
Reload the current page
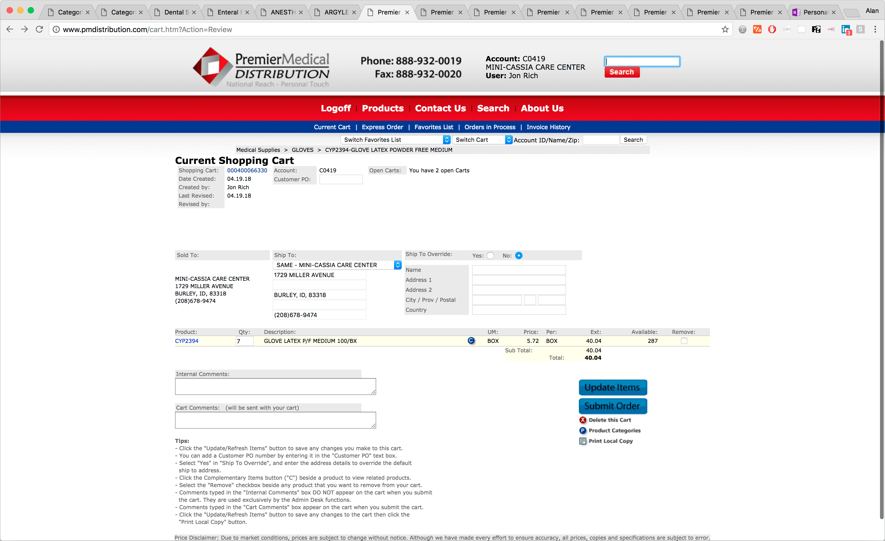click(39, 29)
